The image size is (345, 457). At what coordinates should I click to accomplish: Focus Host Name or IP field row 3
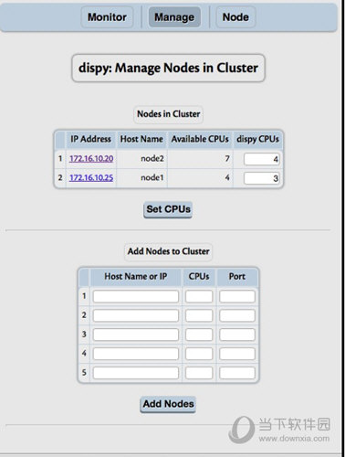click(136, 335)
